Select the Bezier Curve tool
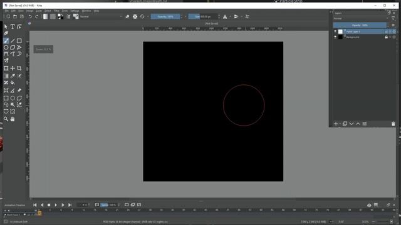The height and width of the screenshot is (225, 401). [x=6, y=54]
